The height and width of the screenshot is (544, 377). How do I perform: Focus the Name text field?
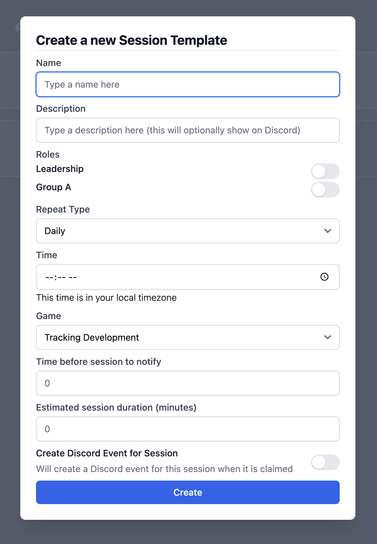[x=188, y=84]
